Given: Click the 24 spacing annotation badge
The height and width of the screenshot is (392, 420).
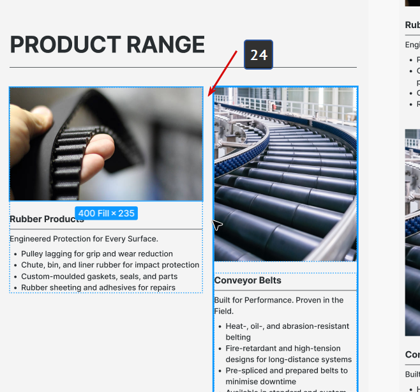Looking at the screenshot, I should pyautogui.click(x=259, y=55).
